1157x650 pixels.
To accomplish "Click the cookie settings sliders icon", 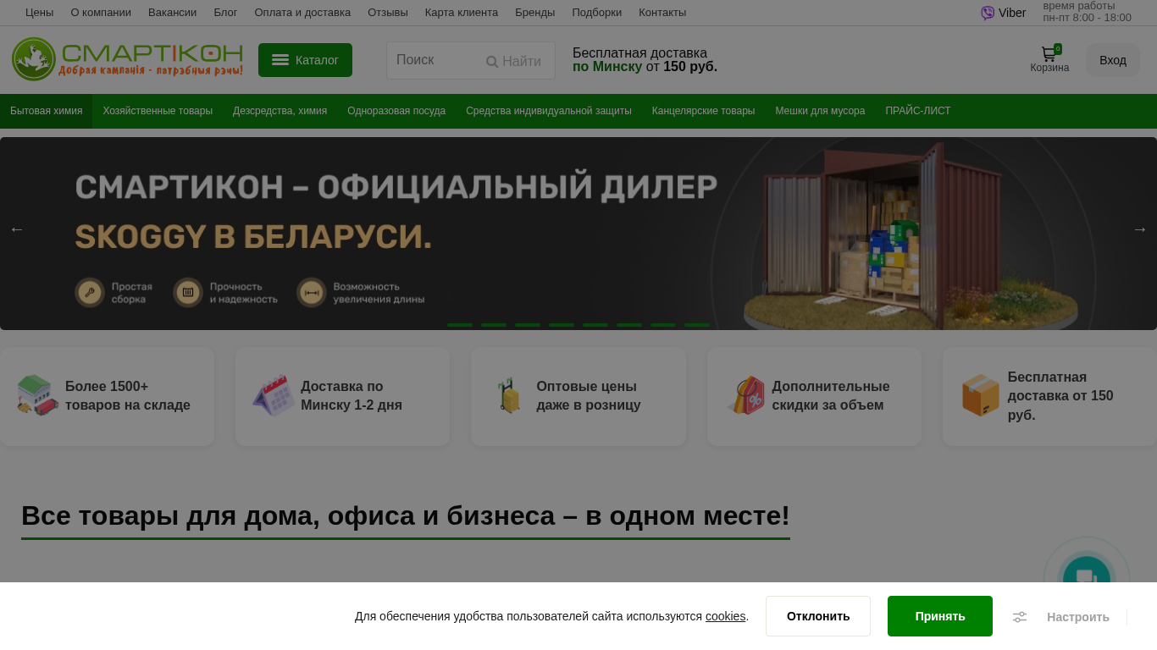I will 1020,617.
